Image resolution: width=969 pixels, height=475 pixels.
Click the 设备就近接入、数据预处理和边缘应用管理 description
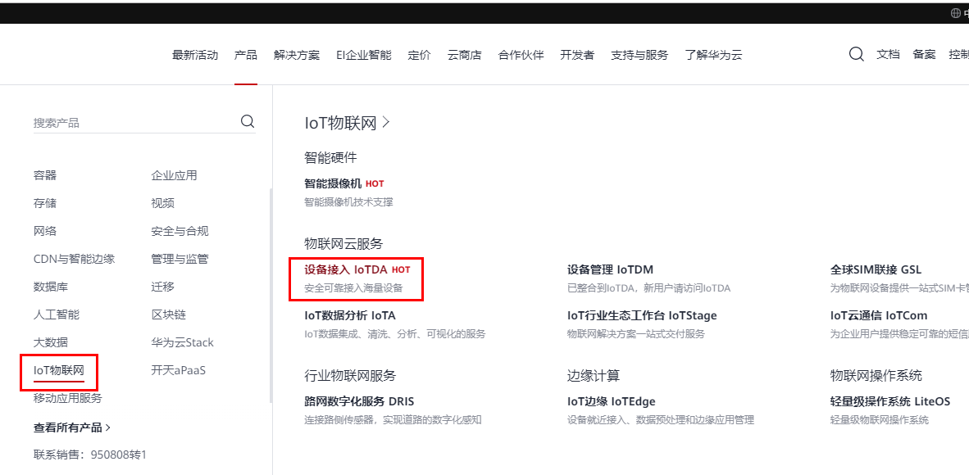pos(661,420)
